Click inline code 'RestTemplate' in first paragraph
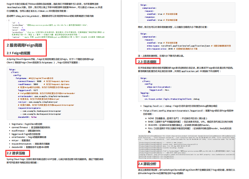 (14, 7)
